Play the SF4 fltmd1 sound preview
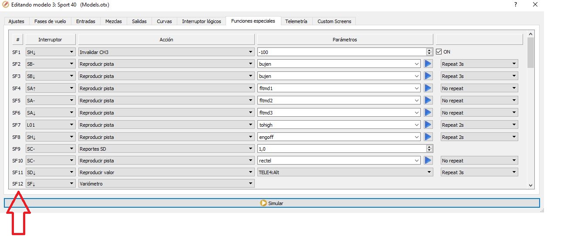 (428, 88)
